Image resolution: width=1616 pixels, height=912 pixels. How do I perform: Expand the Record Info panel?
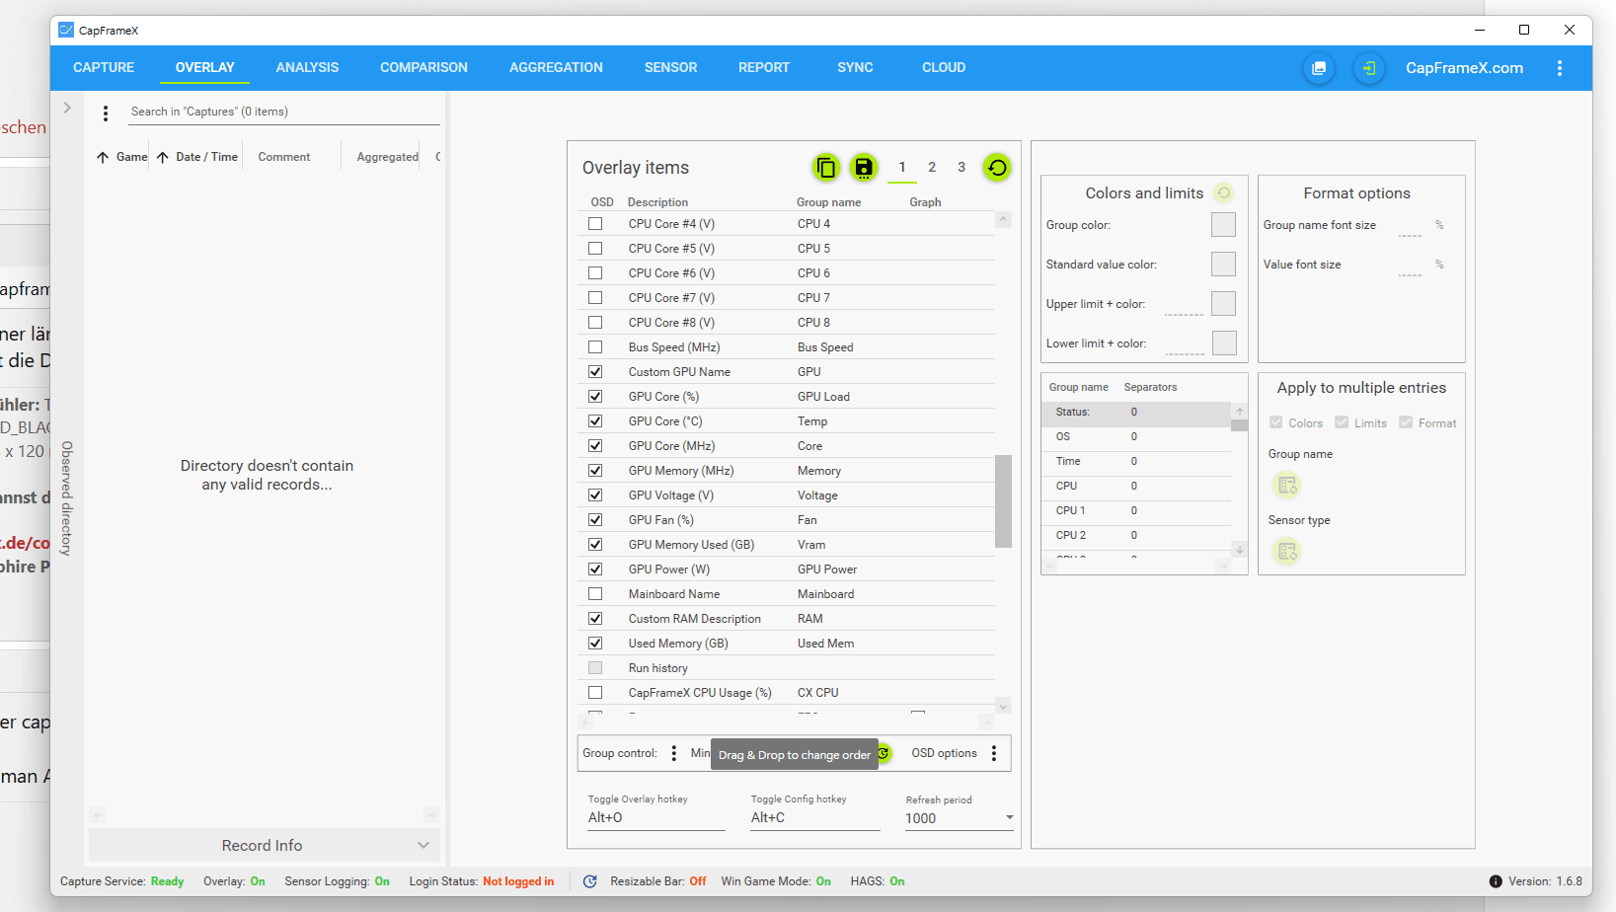[x=265, y=846]
